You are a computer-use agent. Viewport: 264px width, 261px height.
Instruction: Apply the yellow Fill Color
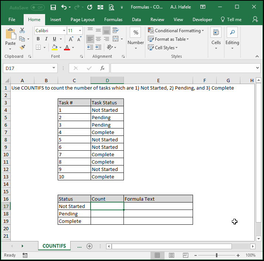point(54,47)
